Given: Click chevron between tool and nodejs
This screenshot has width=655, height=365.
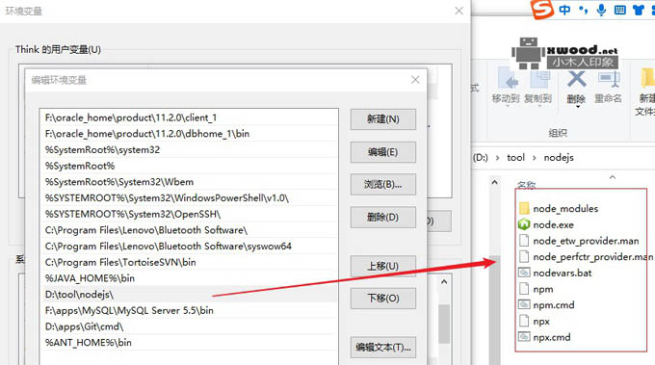Looking at the screenshot, I should (535, 158).
